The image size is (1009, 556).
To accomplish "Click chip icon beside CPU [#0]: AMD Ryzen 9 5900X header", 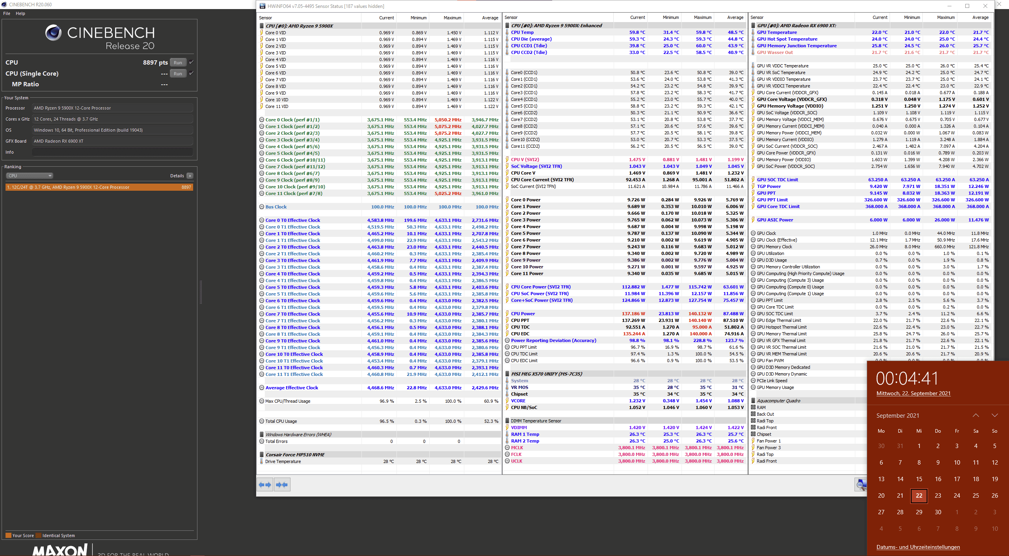I will pyautogui.click(x=262, y=26).
